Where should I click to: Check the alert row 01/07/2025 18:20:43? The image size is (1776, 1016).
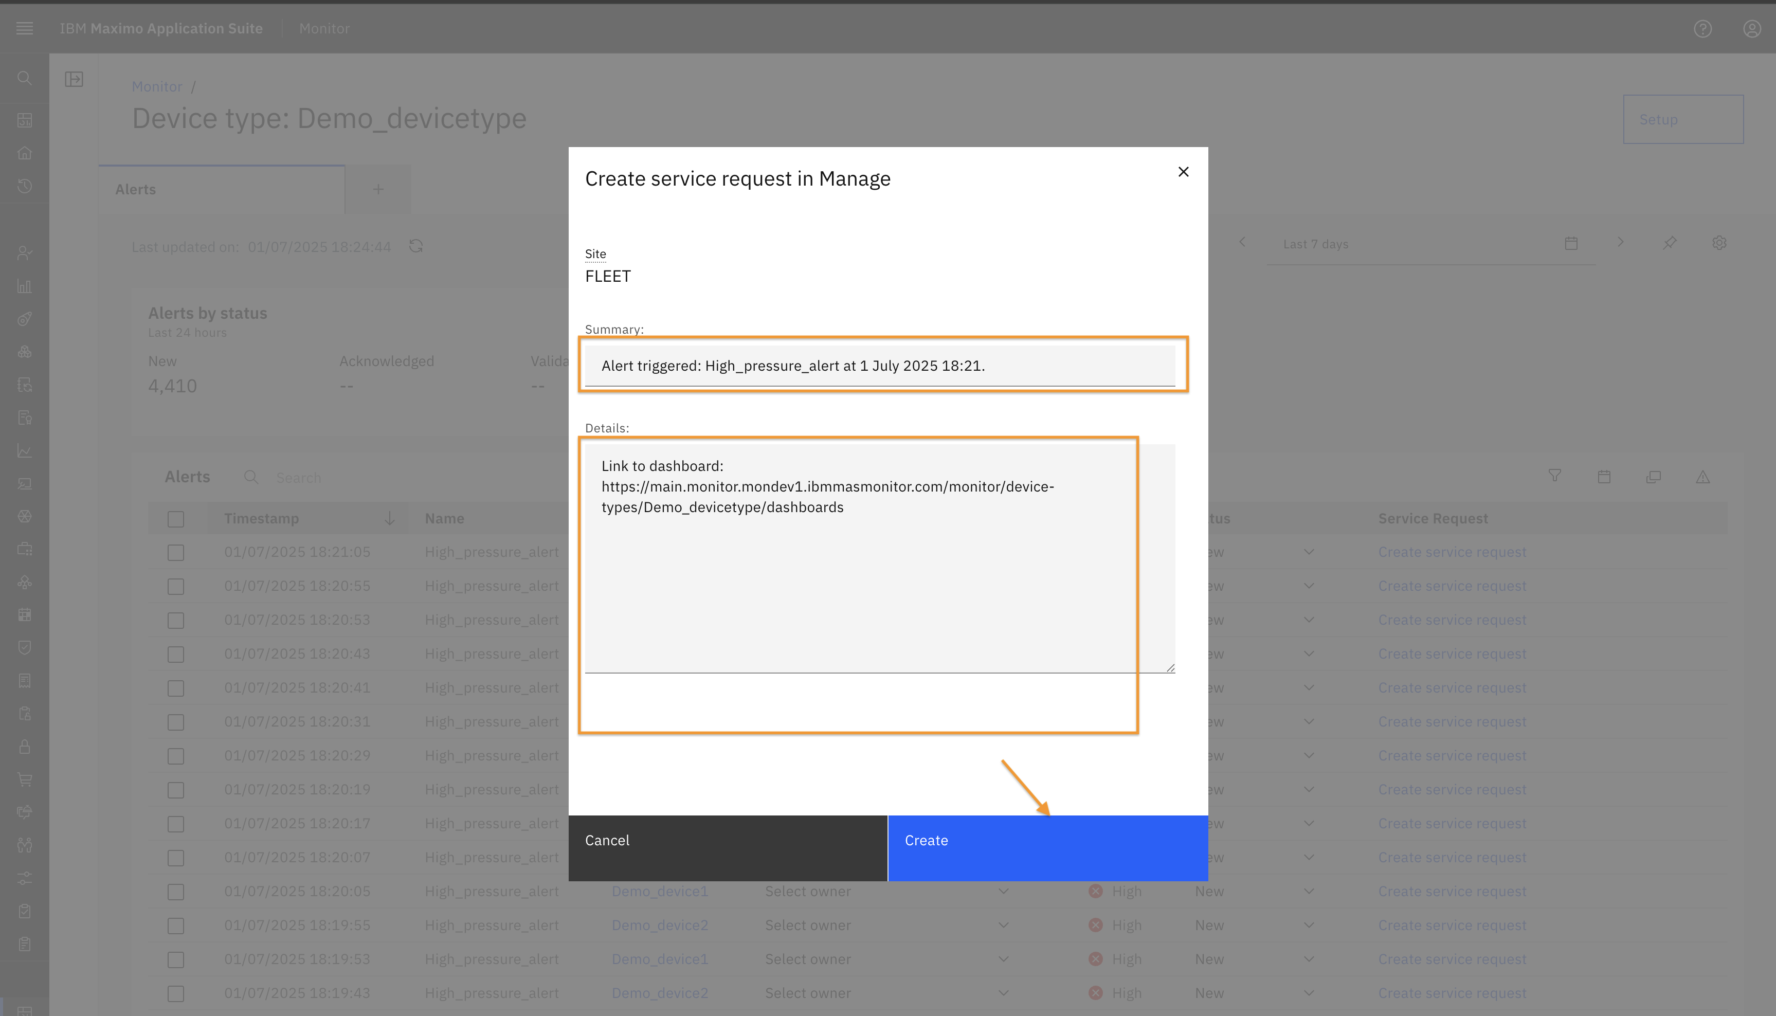click(x=176, y=655)
